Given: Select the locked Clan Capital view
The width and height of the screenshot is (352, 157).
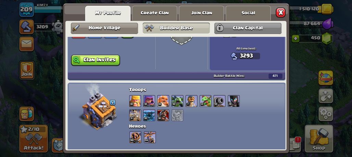Looking at the screenshot, I should (248, 28).
